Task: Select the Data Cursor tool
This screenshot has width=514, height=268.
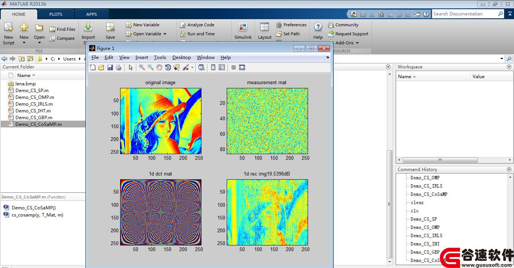Action: click(x=176, y=67)
